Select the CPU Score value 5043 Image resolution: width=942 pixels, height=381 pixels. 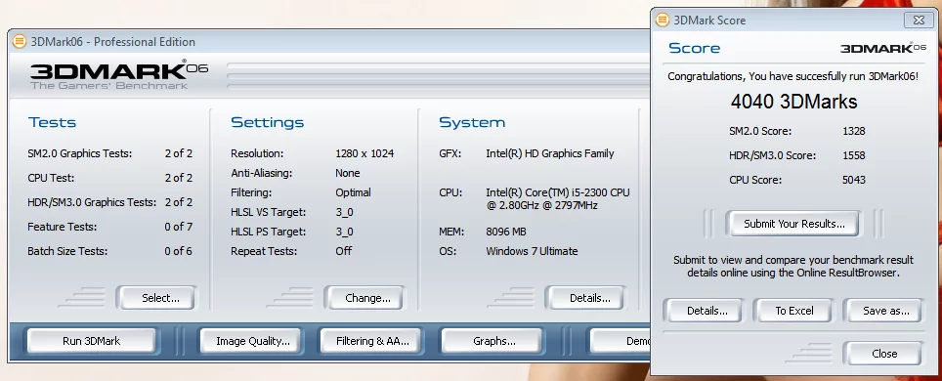click(x=854, y=180)
